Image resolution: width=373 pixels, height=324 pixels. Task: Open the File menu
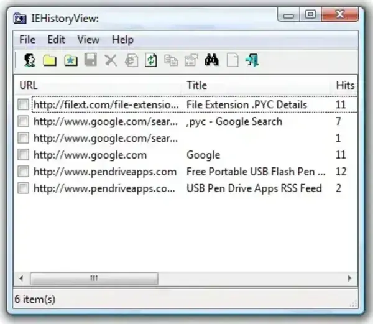pos(27,39)
